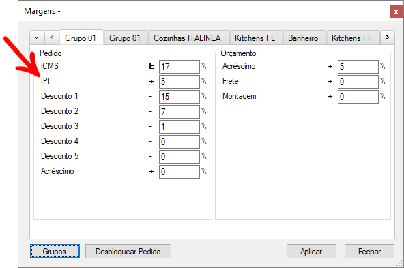This screenshot has width=404, height=268.
Task: Click the Fechar button
Action: pos(369,251)
